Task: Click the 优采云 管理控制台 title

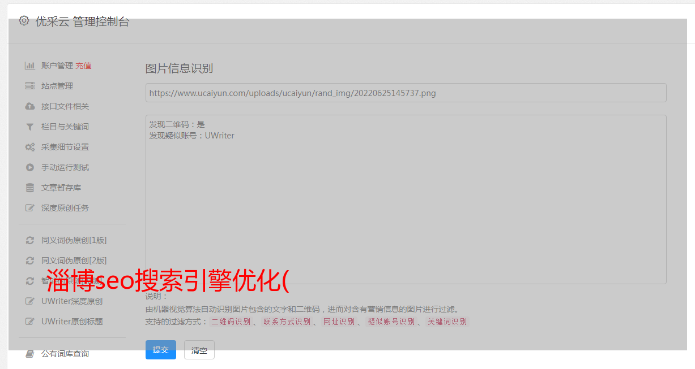Action: 82,21
